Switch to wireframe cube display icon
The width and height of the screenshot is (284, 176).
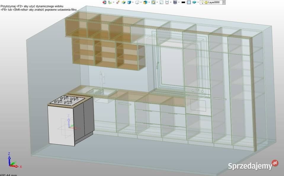click(x=137, y=2)
